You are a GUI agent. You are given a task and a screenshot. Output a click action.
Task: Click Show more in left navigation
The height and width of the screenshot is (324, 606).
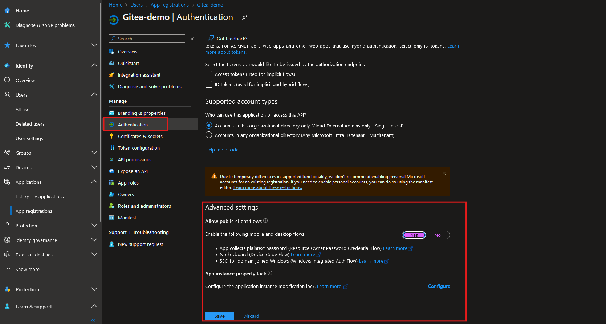[28, 269]
